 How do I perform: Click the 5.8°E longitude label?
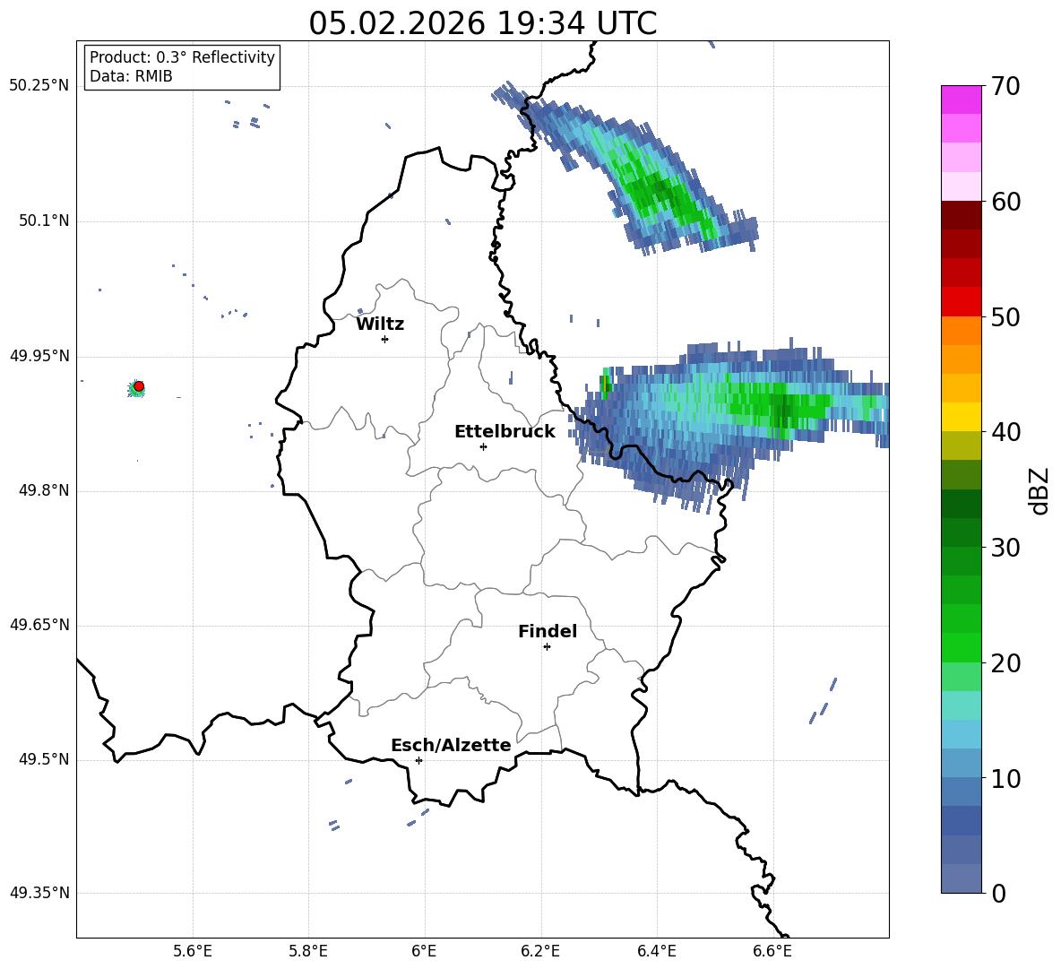tap(308, 951)
